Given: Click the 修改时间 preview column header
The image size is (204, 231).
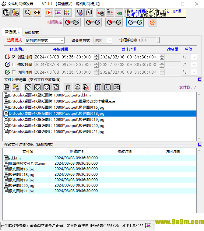Looking at the screenshot, I should tap(125, 152).
